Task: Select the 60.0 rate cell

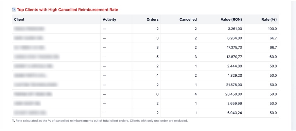Action: click(273, 57)
